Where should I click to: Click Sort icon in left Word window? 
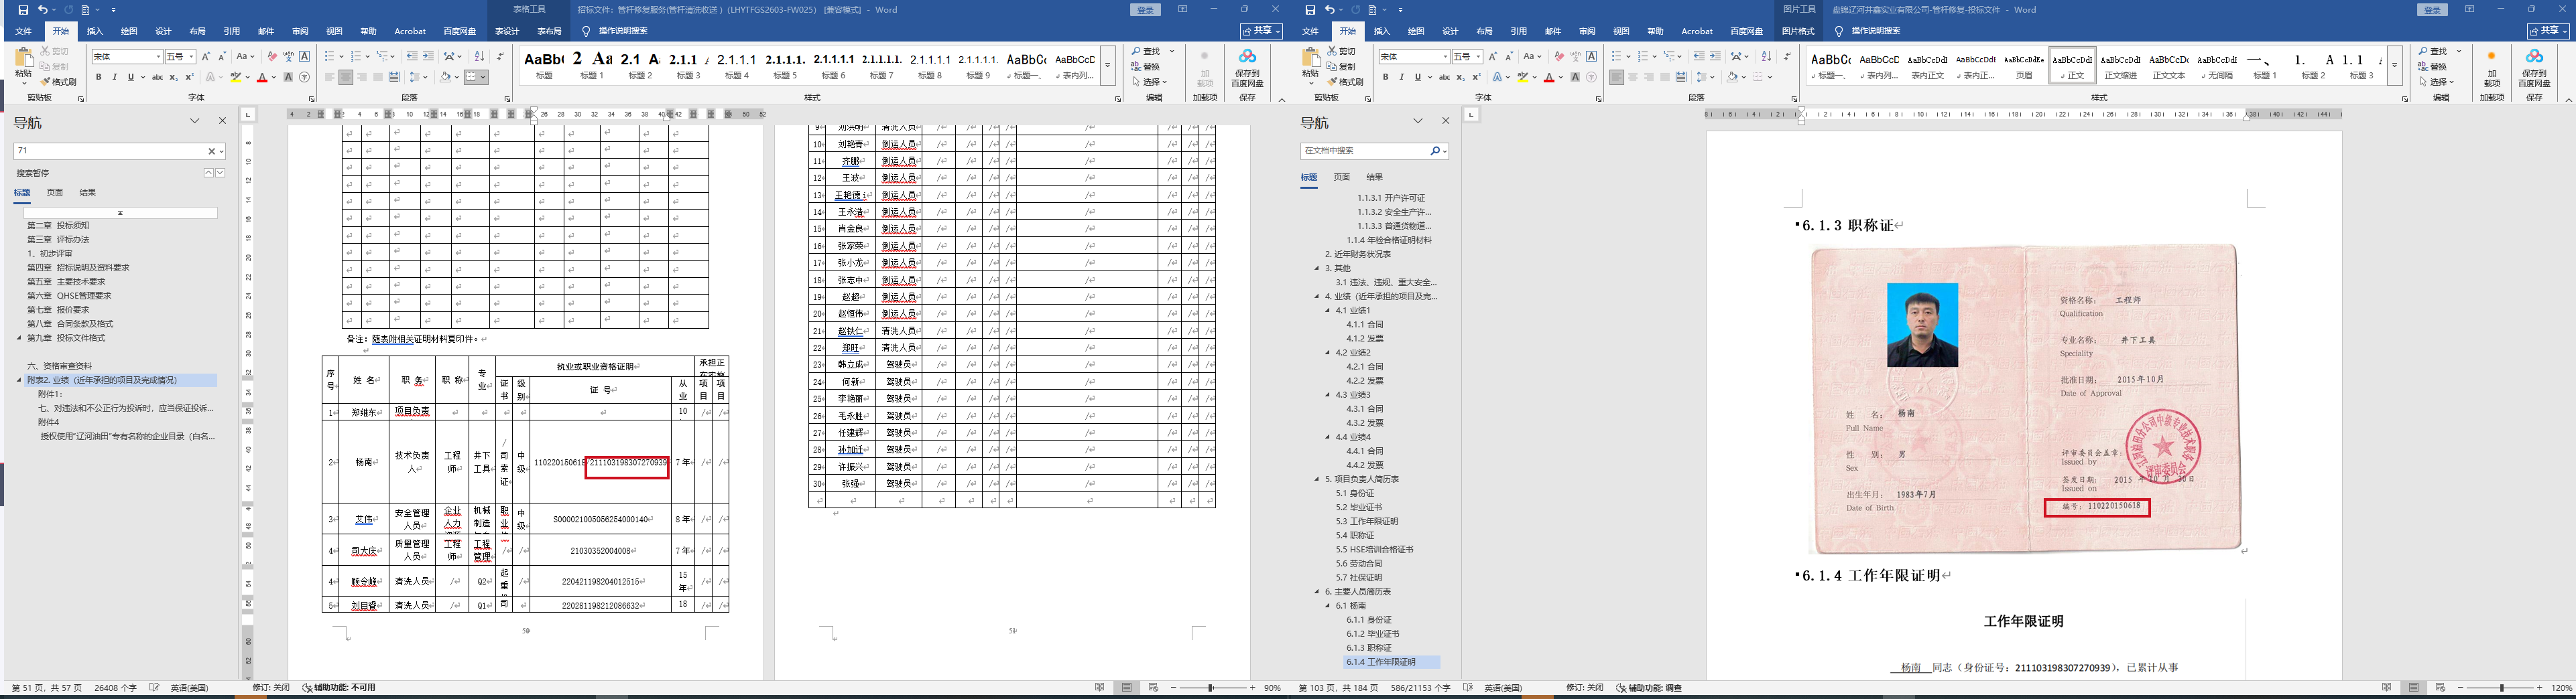[x=480, y=57]
